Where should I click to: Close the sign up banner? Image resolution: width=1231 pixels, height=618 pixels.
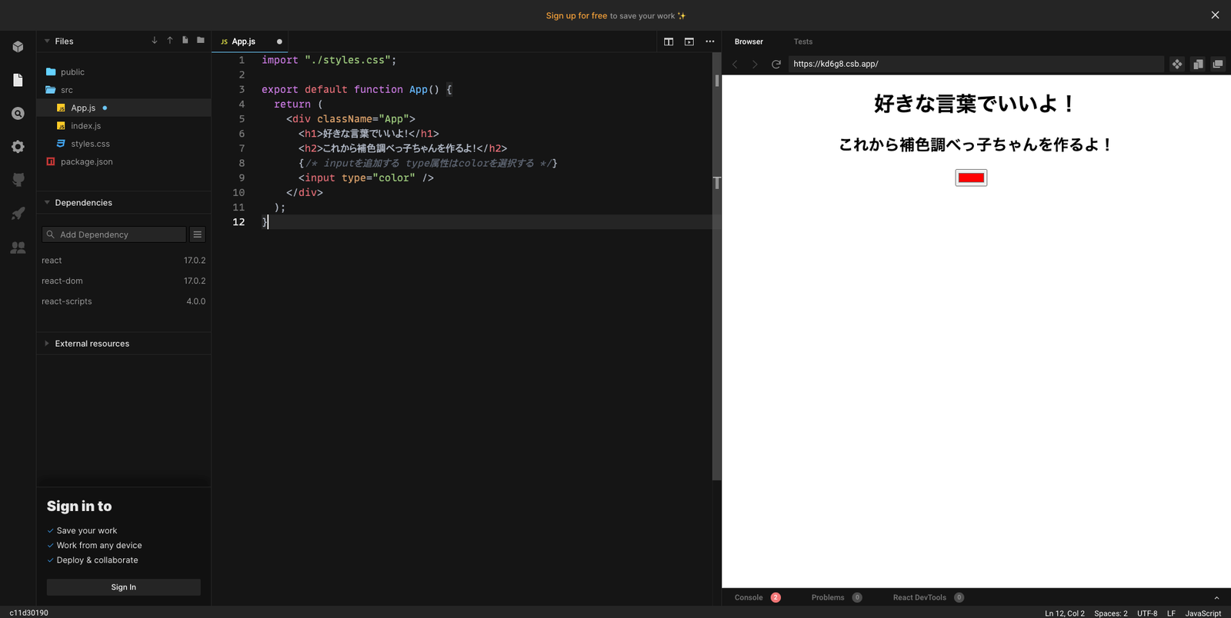[x=1216, y=15]
